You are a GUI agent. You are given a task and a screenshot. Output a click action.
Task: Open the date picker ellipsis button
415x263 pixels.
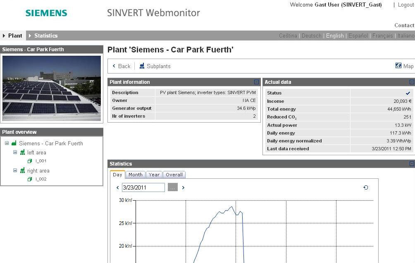coord(172,187)
